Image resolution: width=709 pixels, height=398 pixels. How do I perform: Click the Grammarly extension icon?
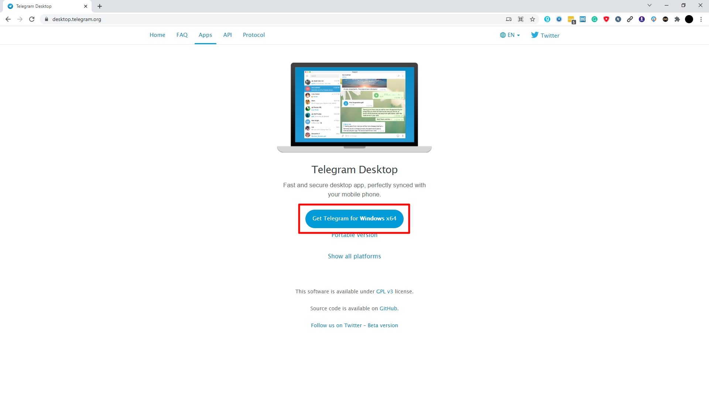pos(595,20)
